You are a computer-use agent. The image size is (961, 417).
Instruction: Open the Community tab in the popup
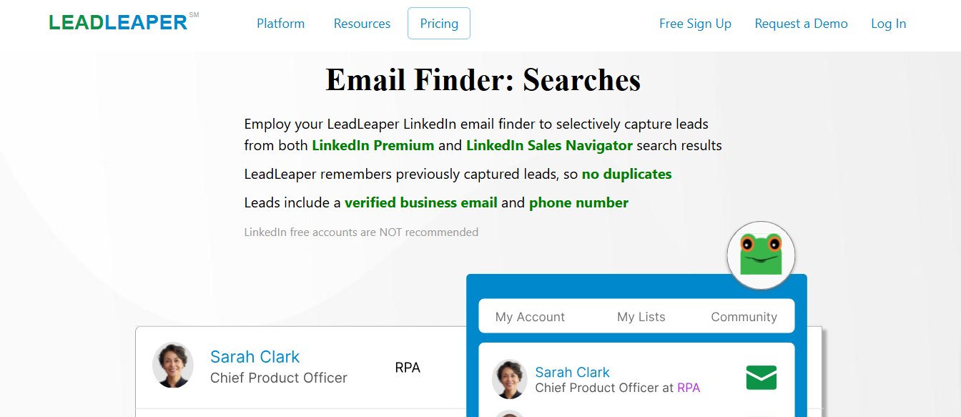click(744, 316)
